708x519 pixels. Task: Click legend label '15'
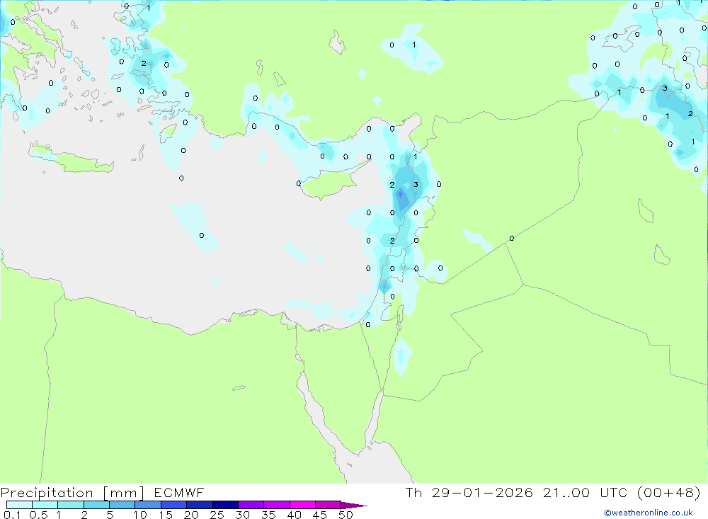point(165,515)
